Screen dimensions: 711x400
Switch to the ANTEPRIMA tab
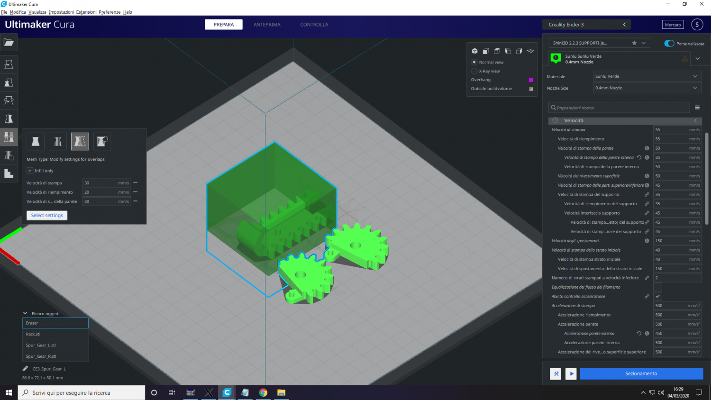coord(267,25)
